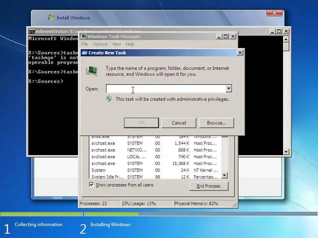The image size is (318, 238).
Task: Select the System process with NT Kernel description
Action: click(x=155, y=170)
